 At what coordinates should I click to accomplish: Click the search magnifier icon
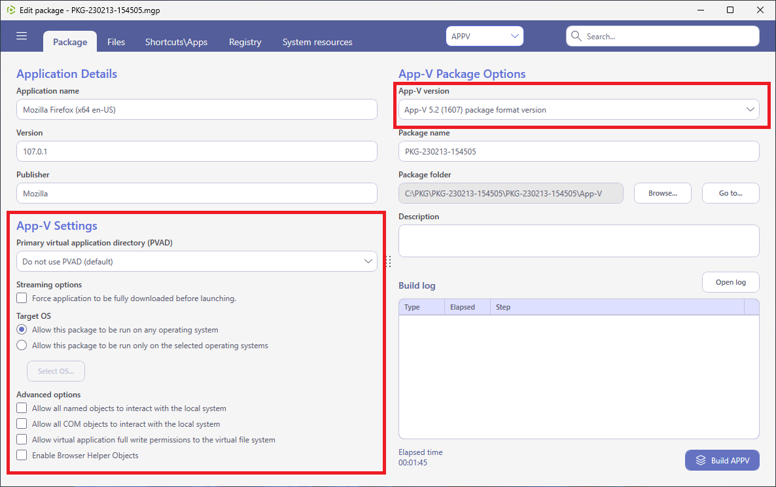click(x=576, y=36)
